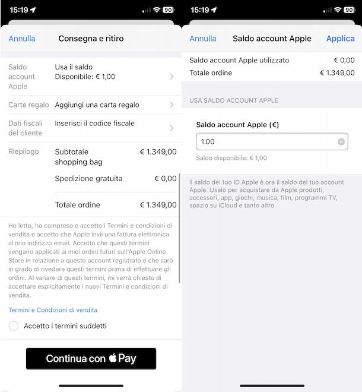
Task: Open Inserisci il codice fiscale chevron
Action: click(172, 128)
